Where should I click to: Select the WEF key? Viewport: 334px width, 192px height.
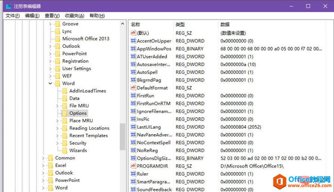pyautogui.click(x=67, y=76)
